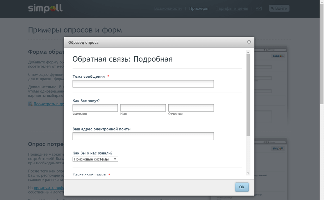
Task: Click the feedback form preview thumbnail
Action: pos(271,88)
